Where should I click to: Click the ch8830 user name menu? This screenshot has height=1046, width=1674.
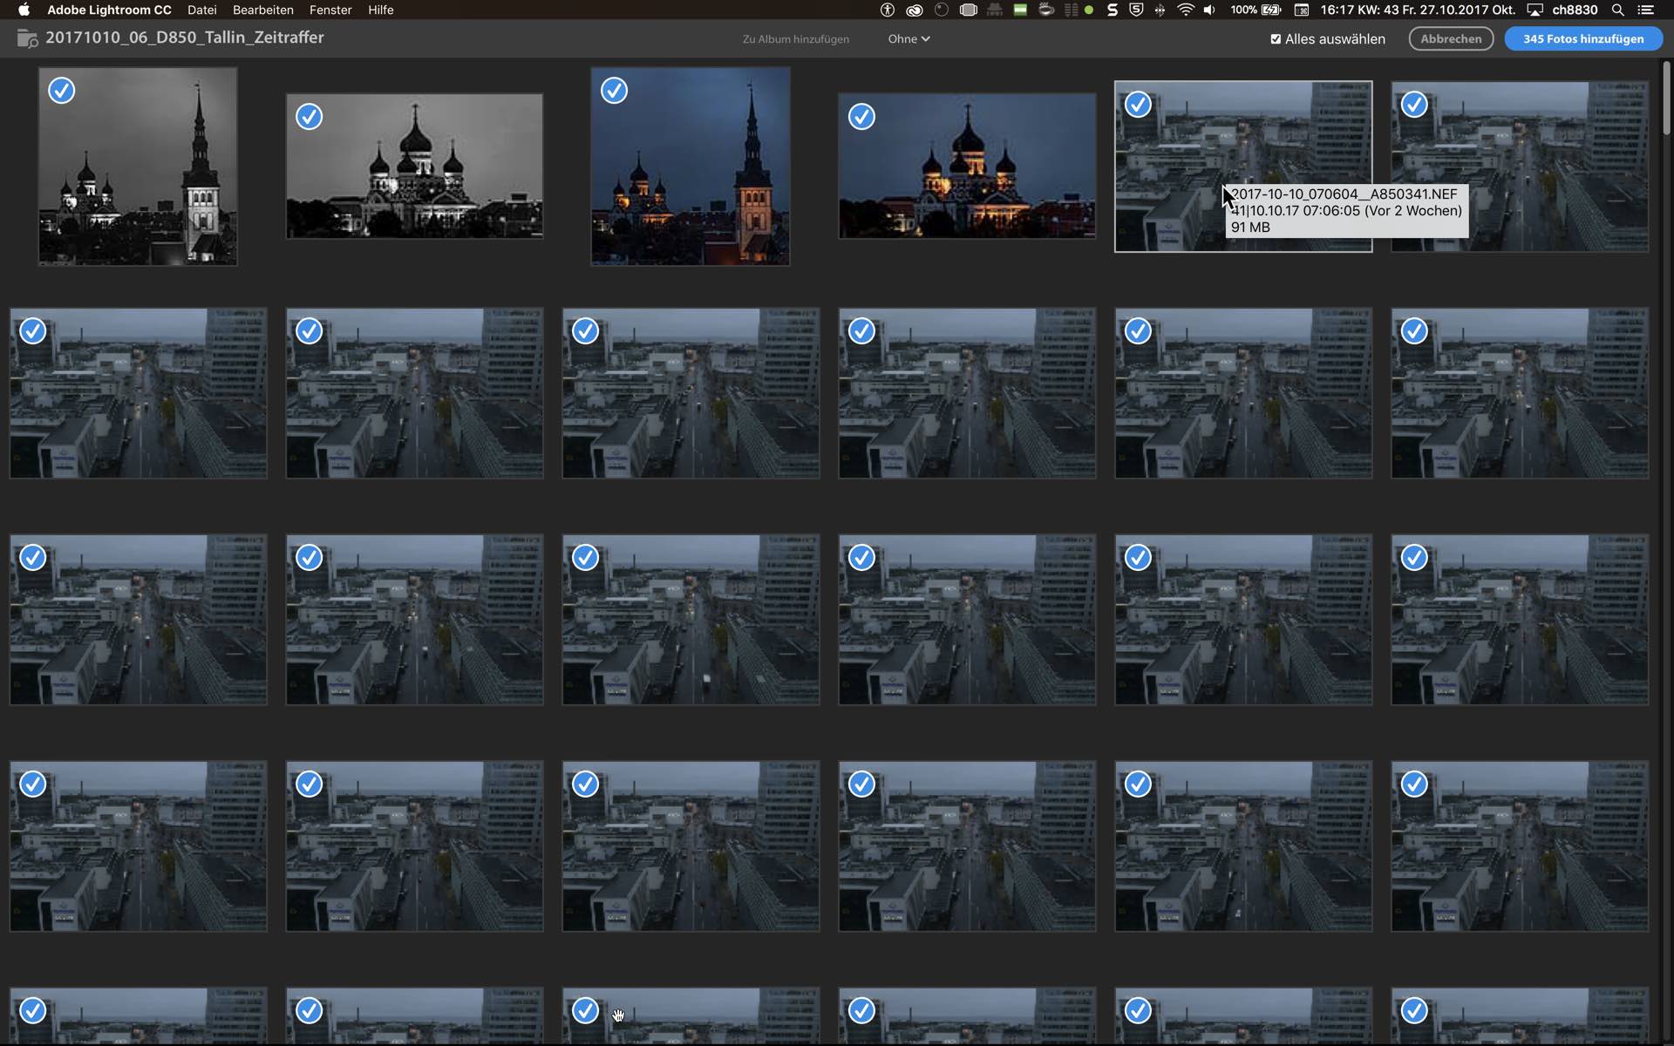[x=1575, y=10]
